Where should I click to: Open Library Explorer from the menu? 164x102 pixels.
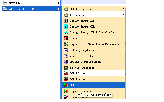pos(94,50)
